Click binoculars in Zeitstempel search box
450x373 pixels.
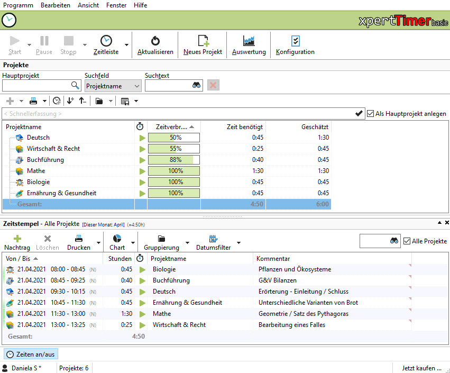coord(394,241)
